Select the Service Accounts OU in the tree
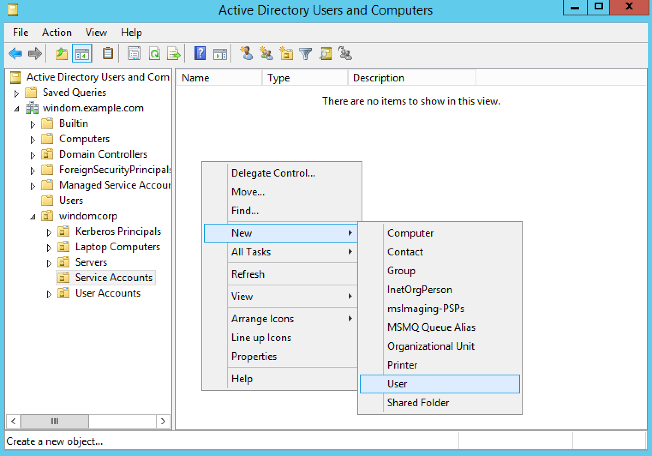Image resolution: width=652 pixels, height=456 pixels. tap(114, 277)
